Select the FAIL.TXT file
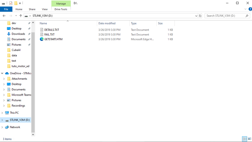Image resolution: width=252 pixels, height=142 pixels. pyautogui.click(x=49, y=34)
